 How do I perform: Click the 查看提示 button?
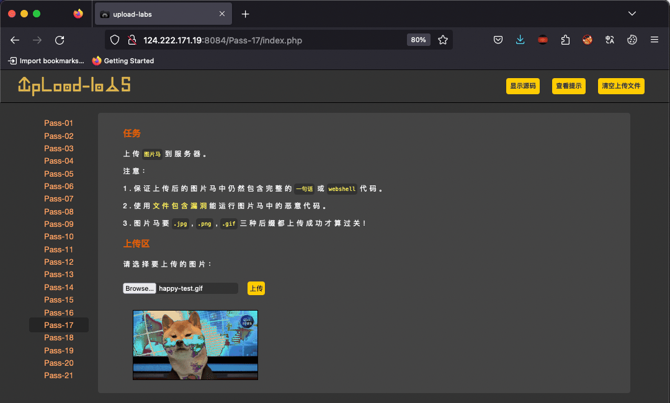[x=568, y=86]
